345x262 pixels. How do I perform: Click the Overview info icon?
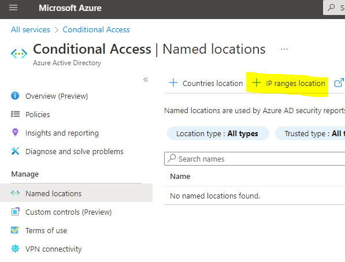(x=15, y=96)
